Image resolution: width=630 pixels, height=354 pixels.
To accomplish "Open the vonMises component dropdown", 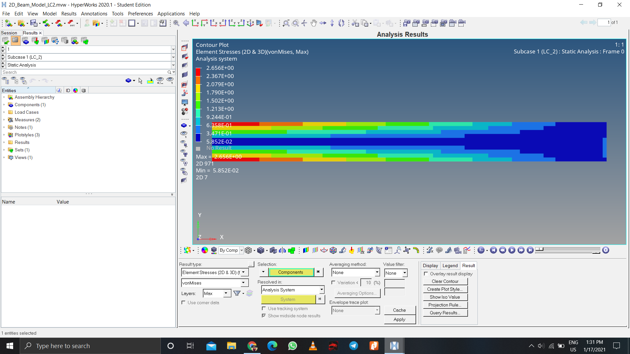I will (x=215, y=283).
